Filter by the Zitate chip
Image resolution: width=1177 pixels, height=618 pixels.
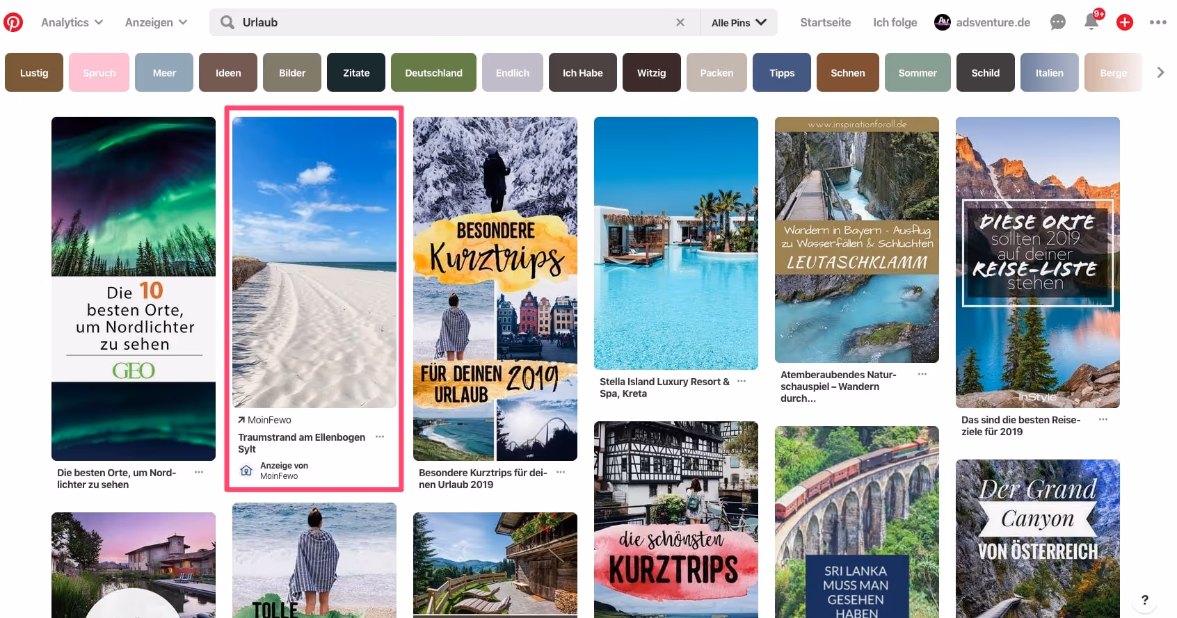[x=356, y=72]
